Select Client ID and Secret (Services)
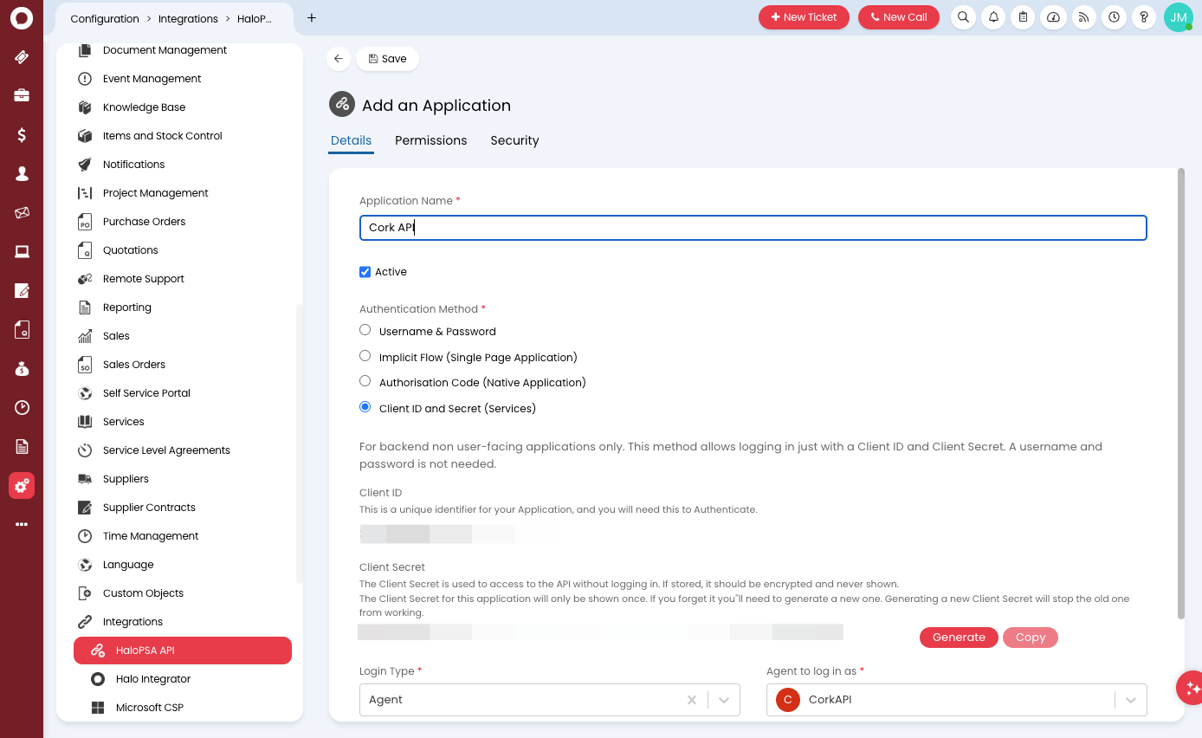This screenshot has width=1202, height=738. tap(365, 407)
